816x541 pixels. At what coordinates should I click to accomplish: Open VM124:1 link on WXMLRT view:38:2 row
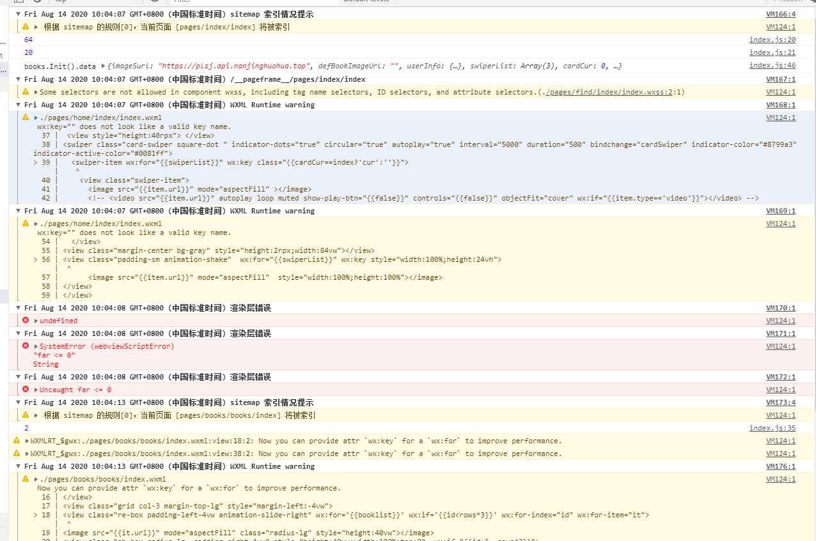point(781,453)
